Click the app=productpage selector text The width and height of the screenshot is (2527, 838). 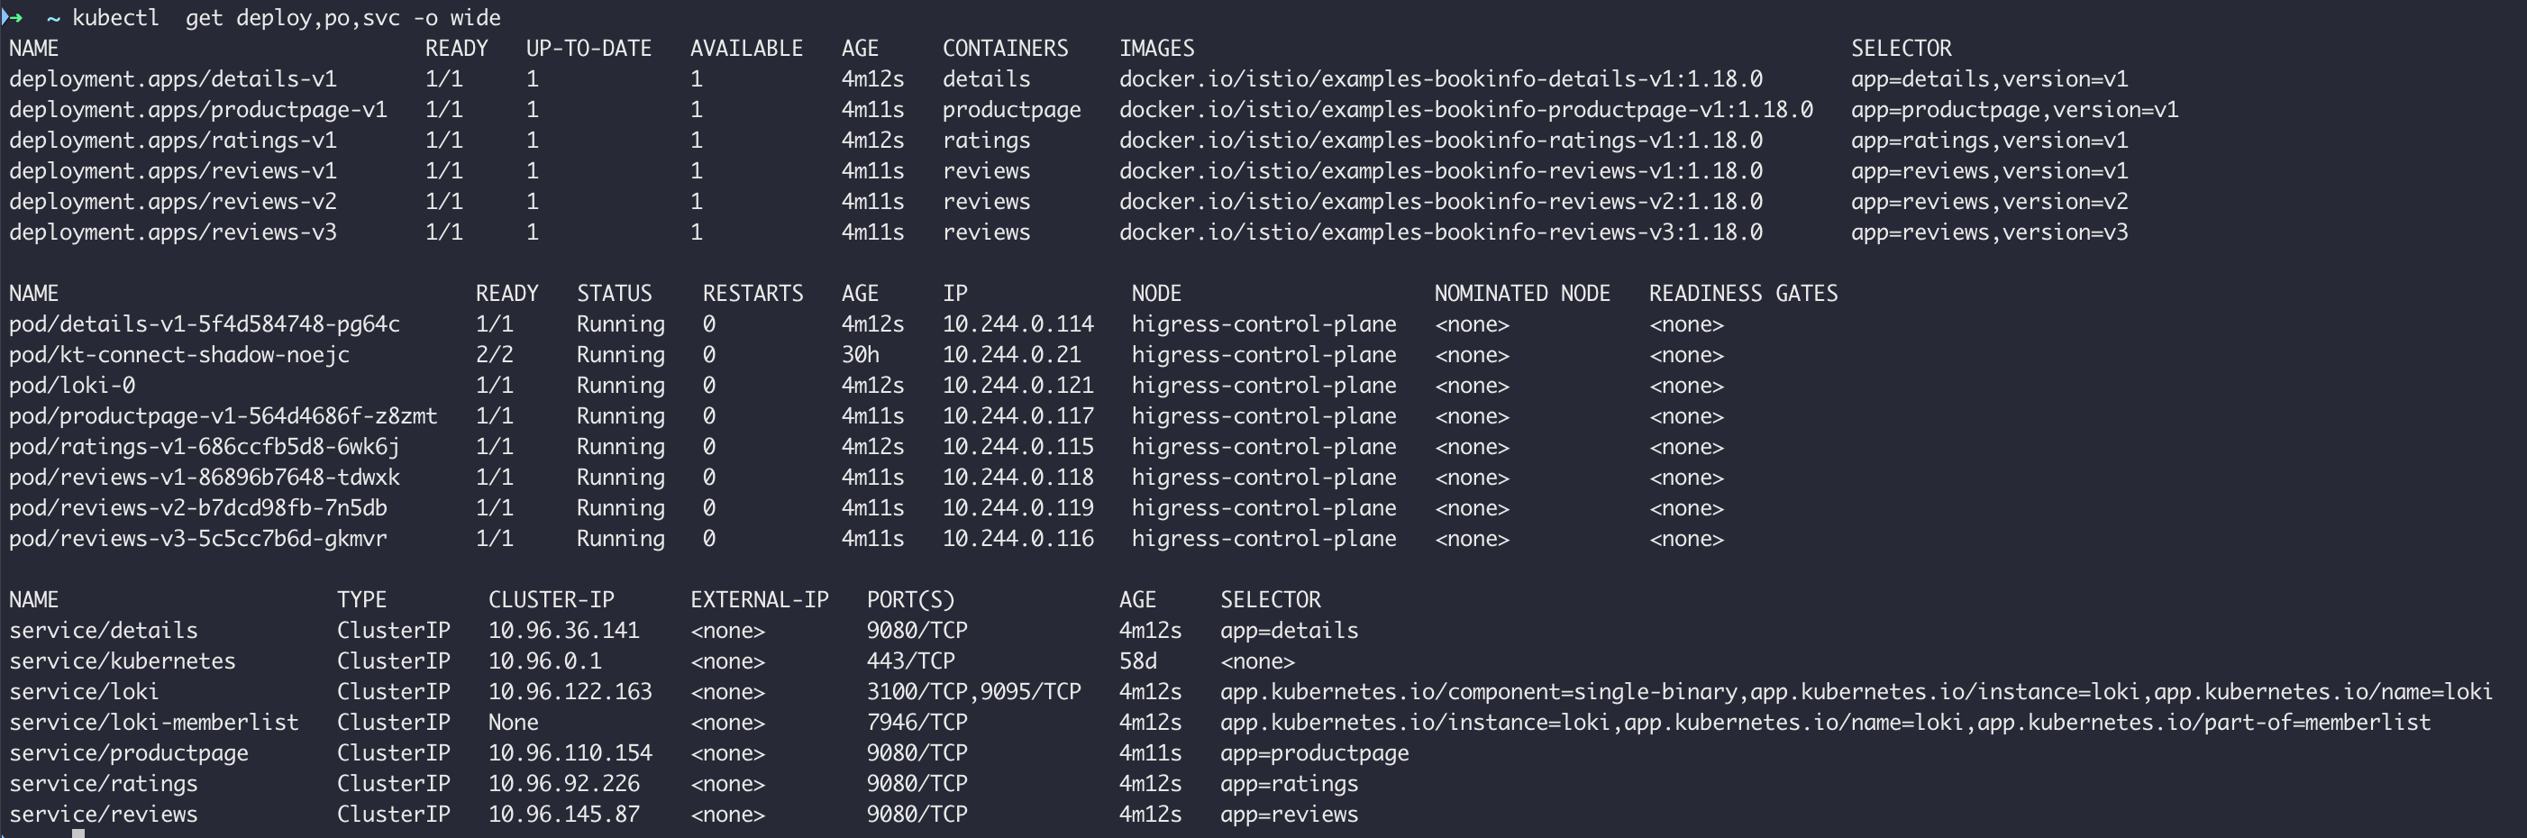(x=1315, y=752)
